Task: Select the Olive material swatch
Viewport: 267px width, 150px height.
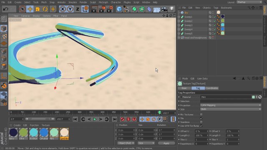Action: coord(23,134)
